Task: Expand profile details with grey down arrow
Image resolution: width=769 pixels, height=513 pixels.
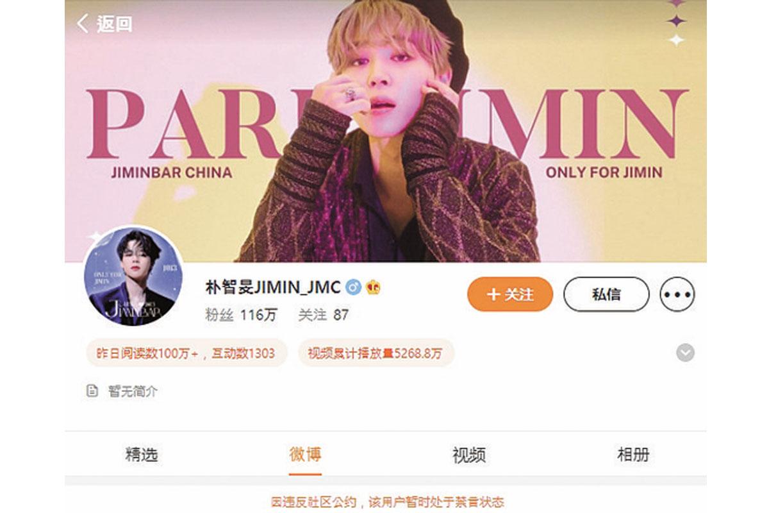Action: [x=685, y=353]
